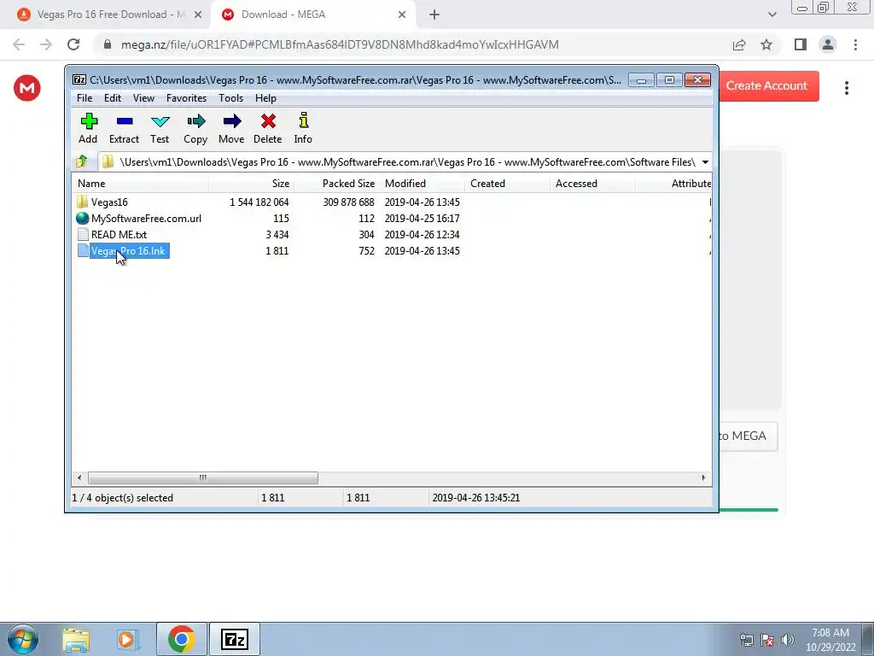Viewport: 874px width, 656px height.
Task: Open MEGA page three-dot menu
Action: [x=846, y=88]
